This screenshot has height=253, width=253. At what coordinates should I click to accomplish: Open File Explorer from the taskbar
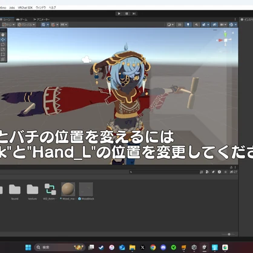[x=132, y=247]
